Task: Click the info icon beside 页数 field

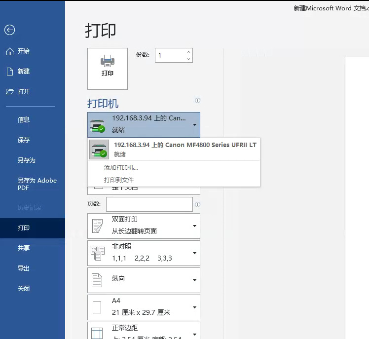Action: pyautogui.click(x=197, y=204)
